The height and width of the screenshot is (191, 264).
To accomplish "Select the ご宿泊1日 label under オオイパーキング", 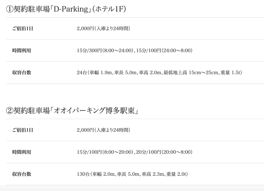I will pyautogui.click(x=22, y=130).
